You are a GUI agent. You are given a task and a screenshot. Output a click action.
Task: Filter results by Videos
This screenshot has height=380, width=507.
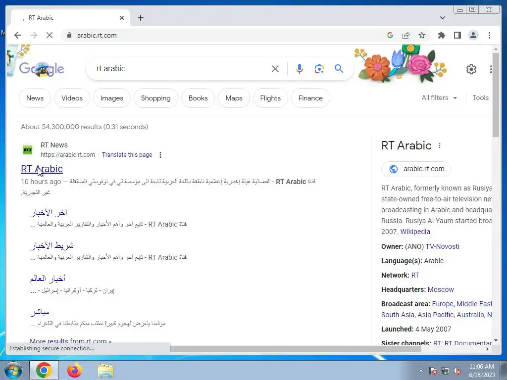72,98
